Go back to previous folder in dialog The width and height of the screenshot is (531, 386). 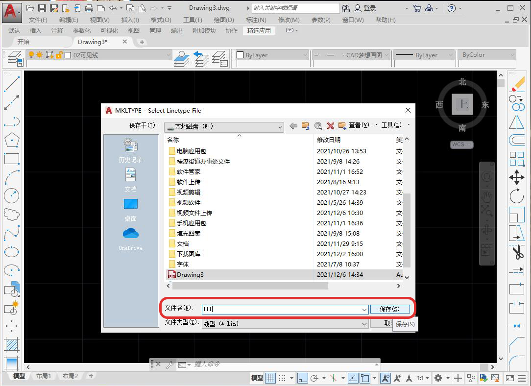tap(293, 126)
